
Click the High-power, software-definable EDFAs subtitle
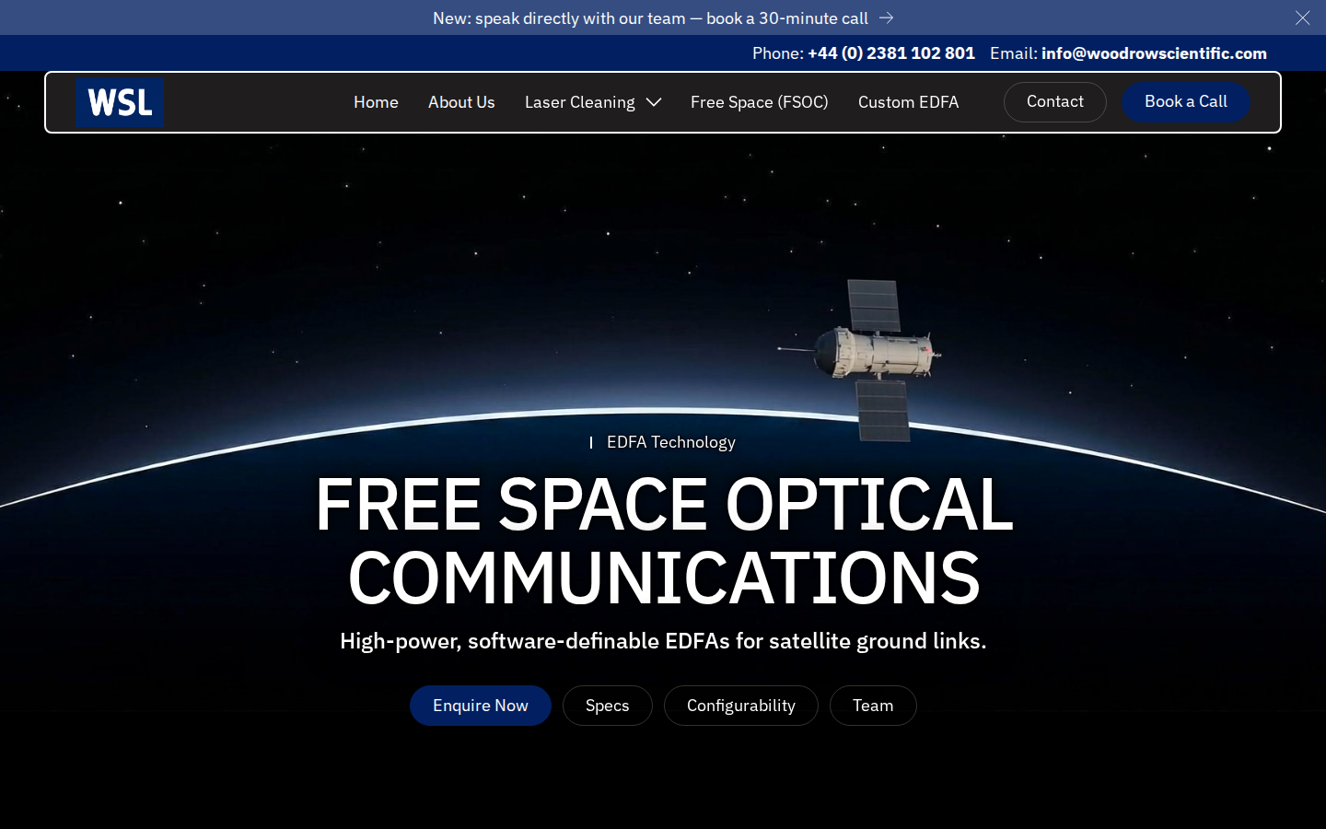[663, 641]
